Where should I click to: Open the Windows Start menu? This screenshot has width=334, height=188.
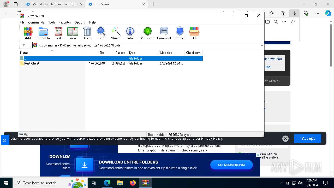(6, 183)
